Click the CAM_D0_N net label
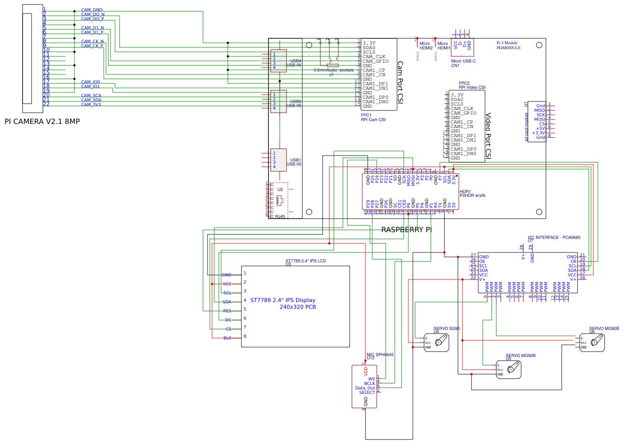 [93, 14]
